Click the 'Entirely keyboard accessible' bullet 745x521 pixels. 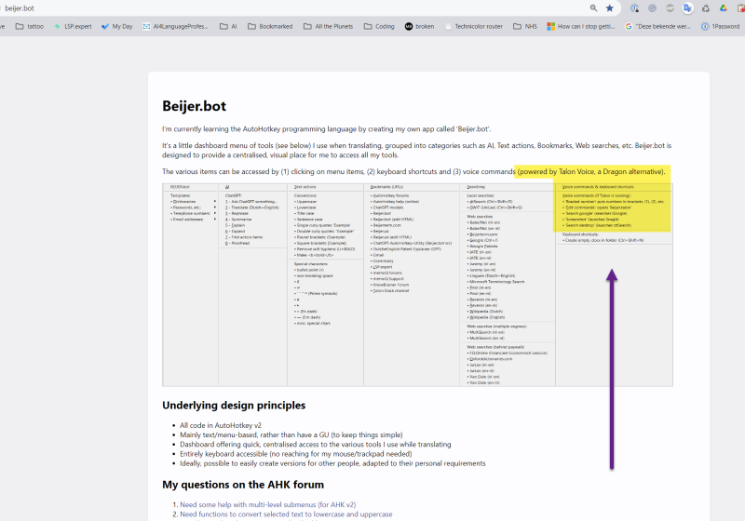tap(295, 454)
